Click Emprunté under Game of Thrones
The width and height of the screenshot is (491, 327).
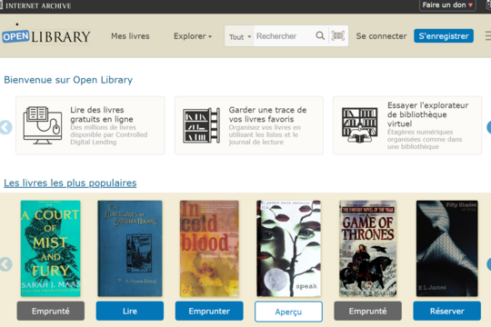coord(368,311)
